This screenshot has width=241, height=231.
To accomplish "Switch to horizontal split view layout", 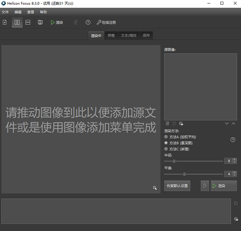I will coord(28,22).
